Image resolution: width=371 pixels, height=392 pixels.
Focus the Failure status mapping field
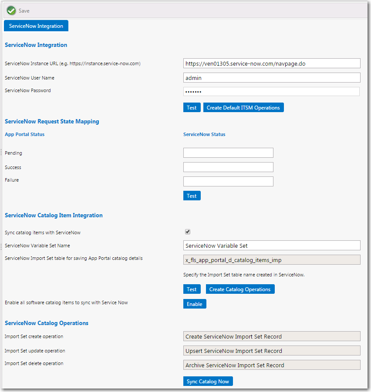[228, 181]
